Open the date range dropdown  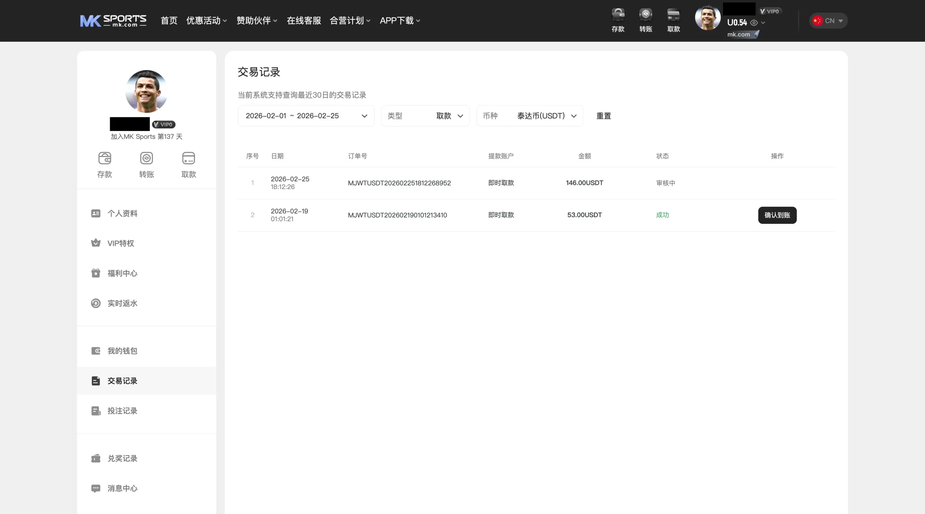tap(306, 116)
